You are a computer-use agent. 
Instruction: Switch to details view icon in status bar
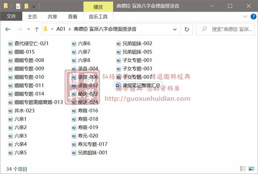pyautogui.click(x=243, y=168)
